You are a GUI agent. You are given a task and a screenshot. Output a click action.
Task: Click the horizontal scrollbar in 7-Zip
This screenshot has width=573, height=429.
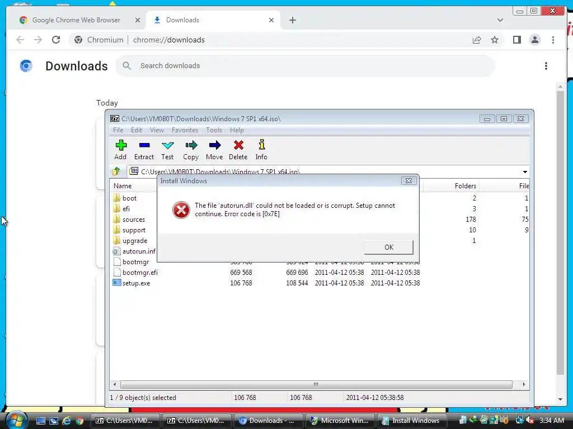click(316, 384)
